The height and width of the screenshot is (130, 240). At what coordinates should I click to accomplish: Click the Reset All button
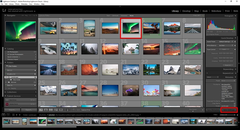coord(228,65)
